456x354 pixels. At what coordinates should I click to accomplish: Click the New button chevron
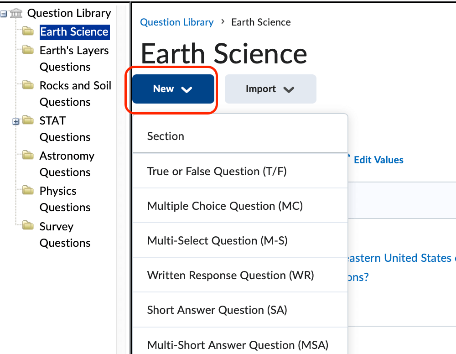coord(186,89)
